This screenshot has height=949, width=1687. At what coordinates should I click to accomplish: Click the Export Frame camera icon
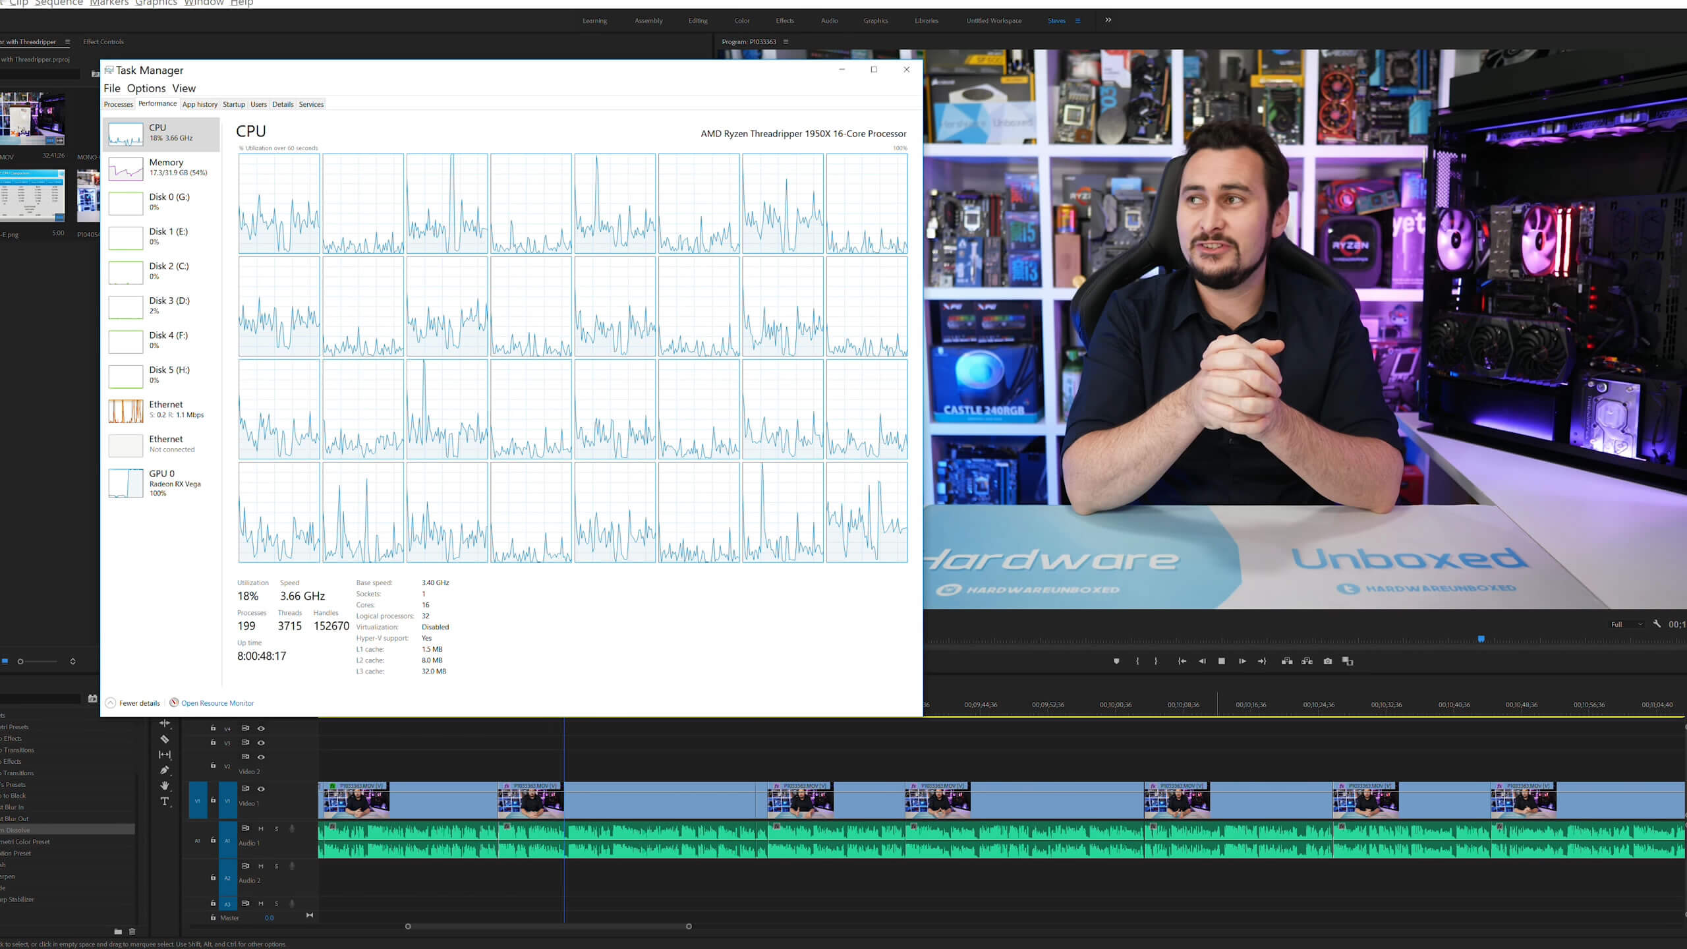tap(1328, 661)
